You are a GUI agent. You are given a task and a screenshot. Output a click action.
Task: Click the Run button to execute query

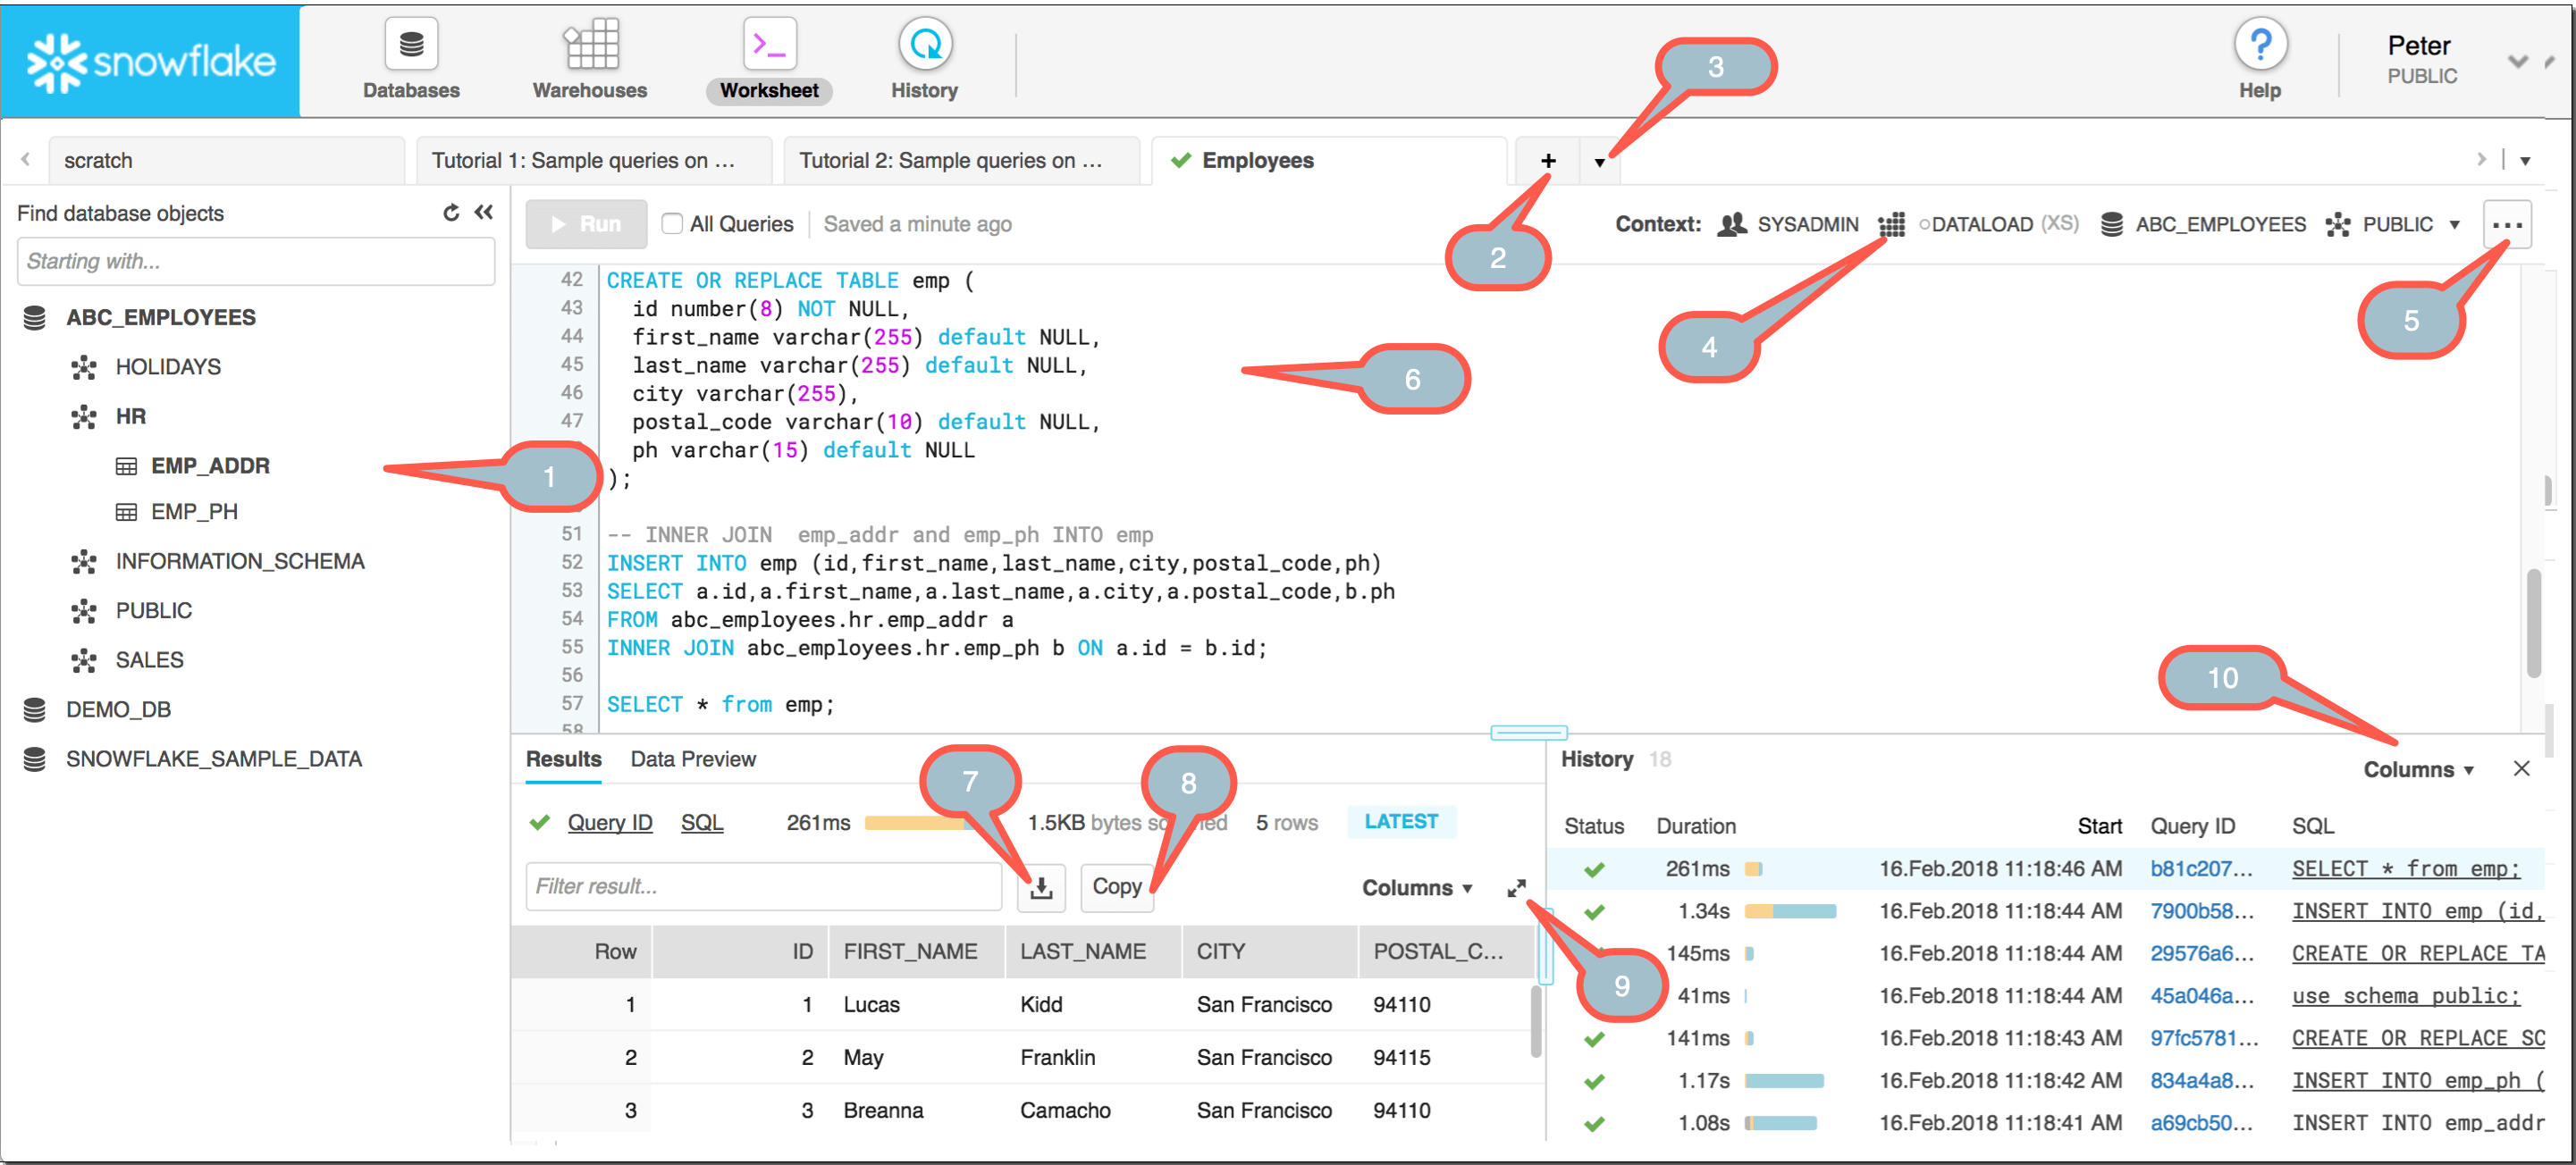coord(585,223)
